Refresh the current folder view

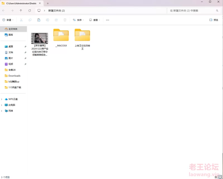click(x=30, y=11)
